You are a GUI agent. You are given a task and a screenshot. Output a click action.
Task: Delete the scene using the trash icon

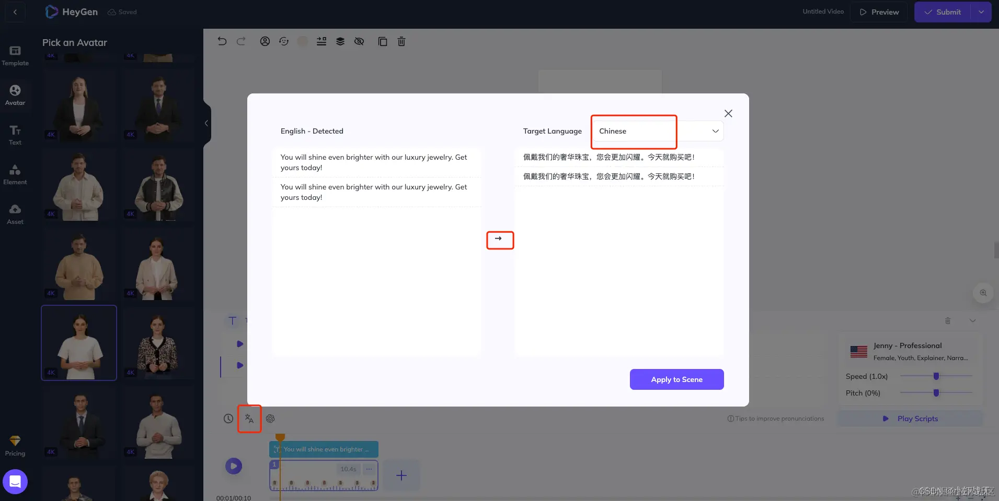(x=401, y=41)
